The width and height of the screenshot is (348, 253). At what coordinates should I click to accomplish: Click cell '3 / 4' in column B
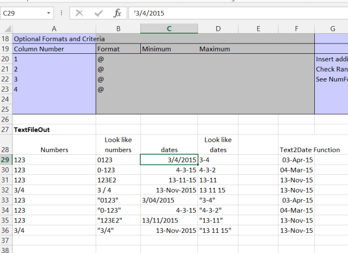click(x=119, y=190)
